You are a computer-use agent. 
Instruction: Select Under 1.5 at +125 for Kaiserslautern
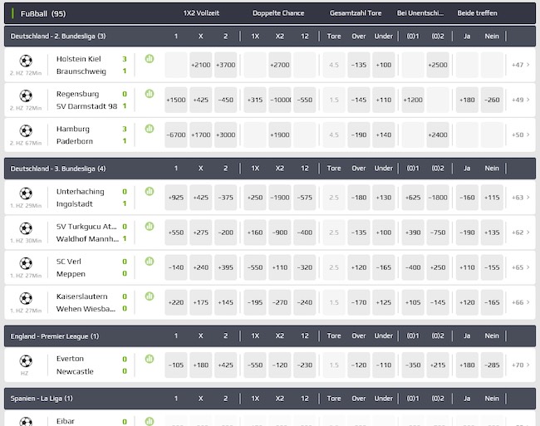(384, 302)
